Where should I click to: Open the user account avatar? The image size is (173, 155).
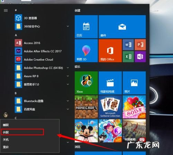(6, 115)
